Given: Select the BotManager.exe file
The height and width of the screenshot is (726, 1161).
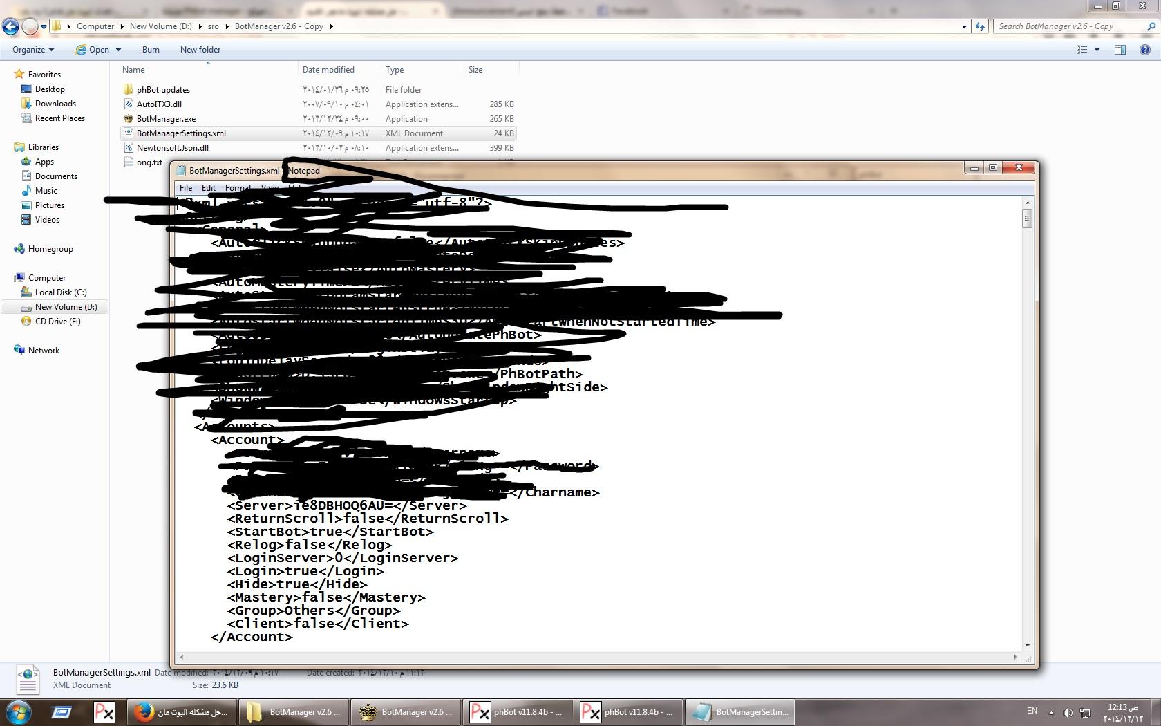Looking at the screenshot, I should (166, 119).
